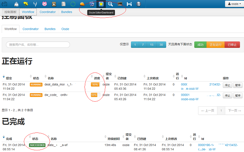Sort completed table by 完成 column

coord(9,139)
